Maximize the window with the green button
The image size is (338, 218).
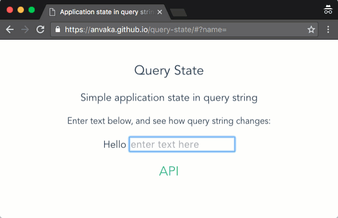[x=32, y=10]
